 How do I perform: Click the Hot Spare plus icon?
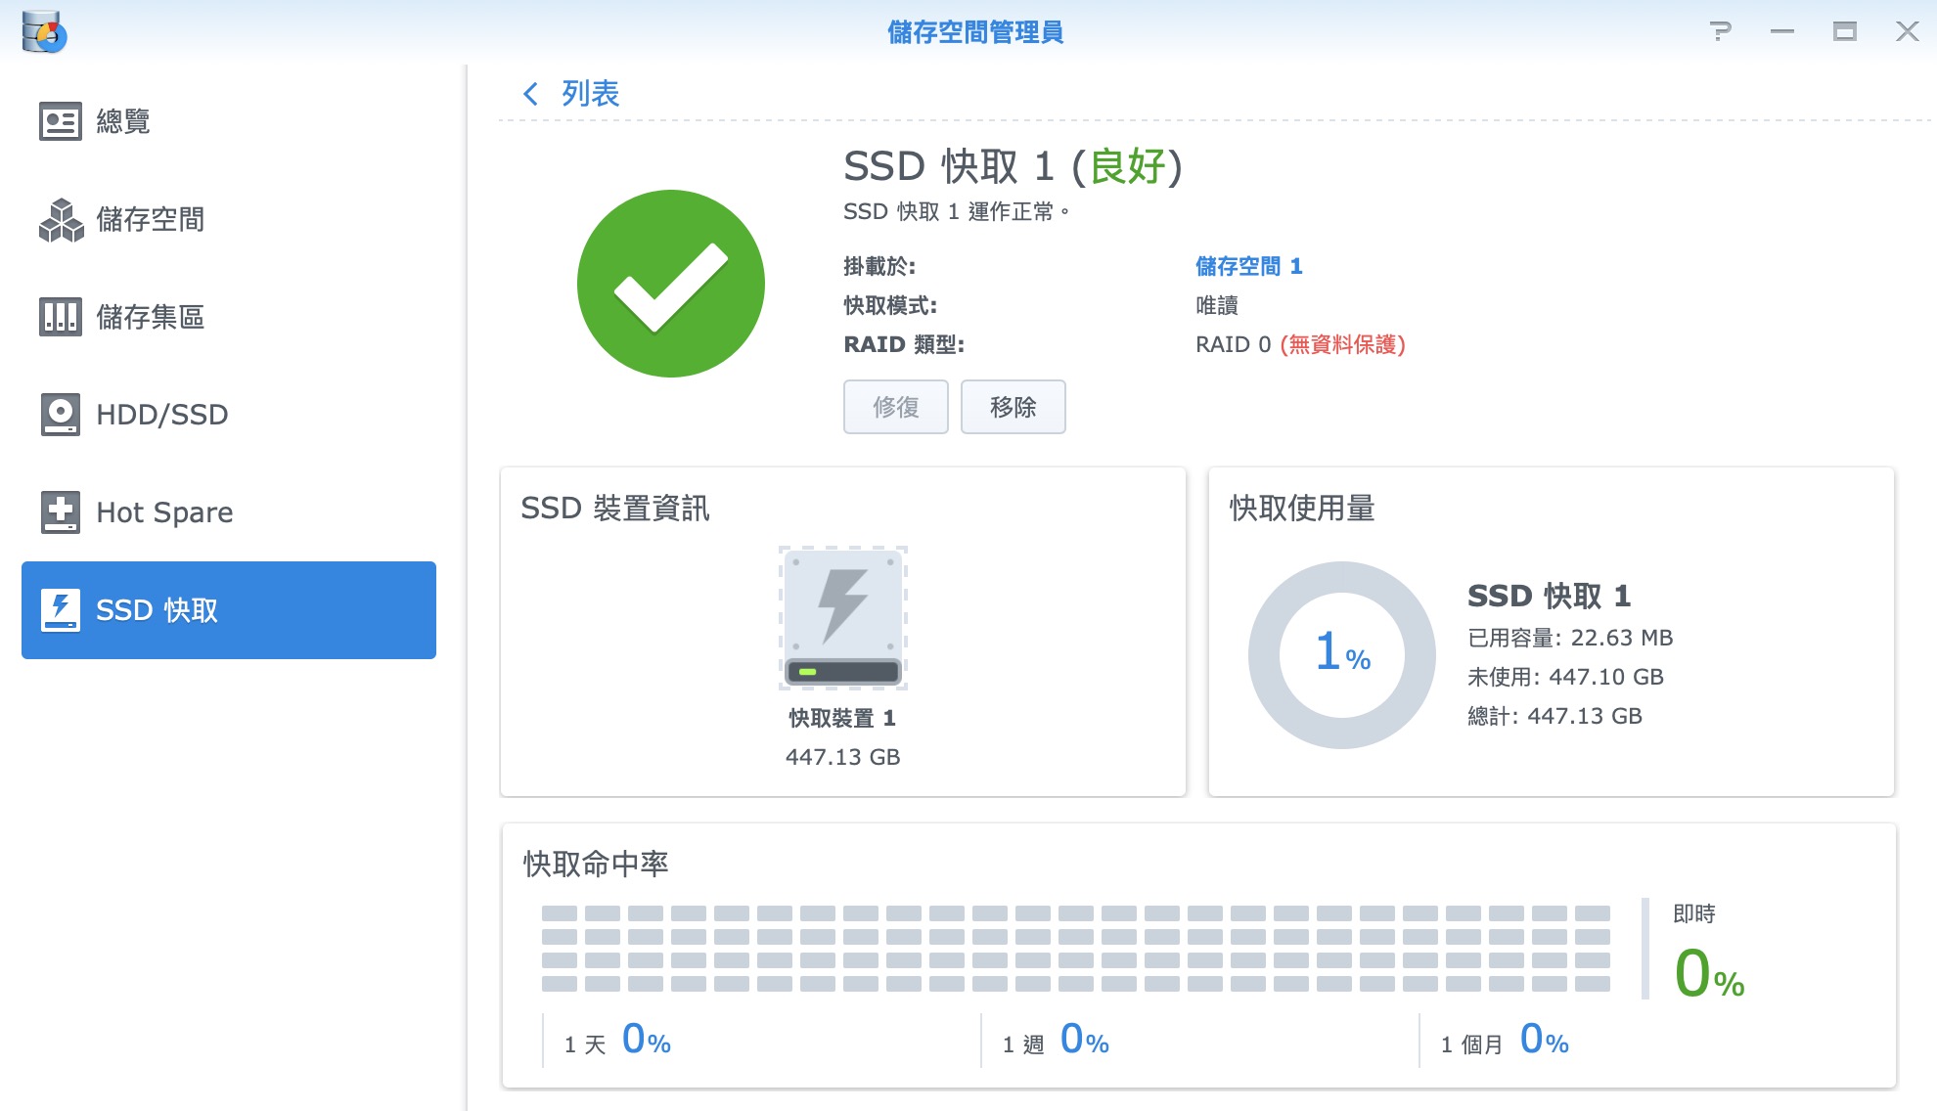coord(60,512)
